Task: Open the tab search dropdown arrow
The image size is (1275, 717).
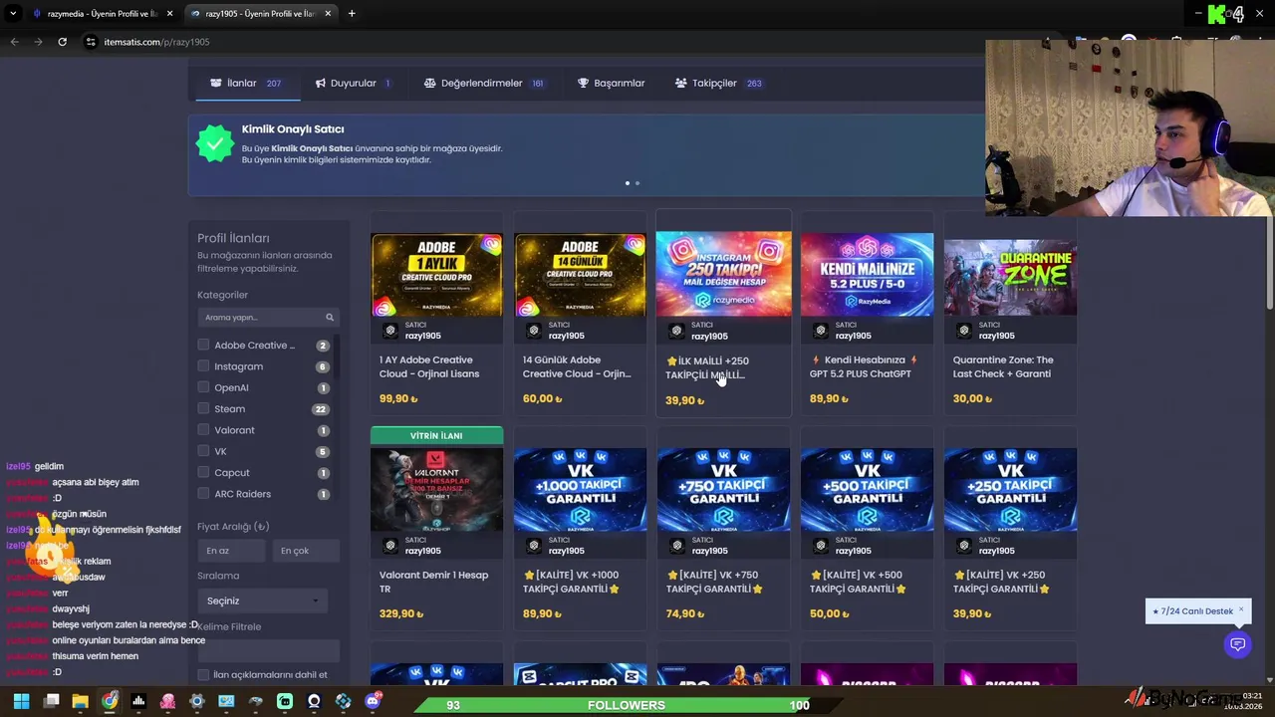Action: click(x=13, y=14)
